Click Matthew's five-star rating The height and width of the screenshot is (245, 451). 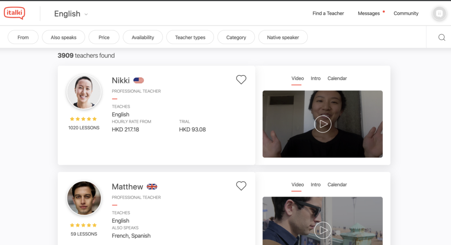pyautogui.click(x=83, y=225)
